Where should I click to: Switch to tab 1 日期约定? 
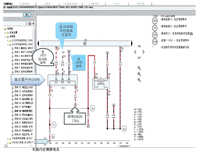click(x=8, y=4)
